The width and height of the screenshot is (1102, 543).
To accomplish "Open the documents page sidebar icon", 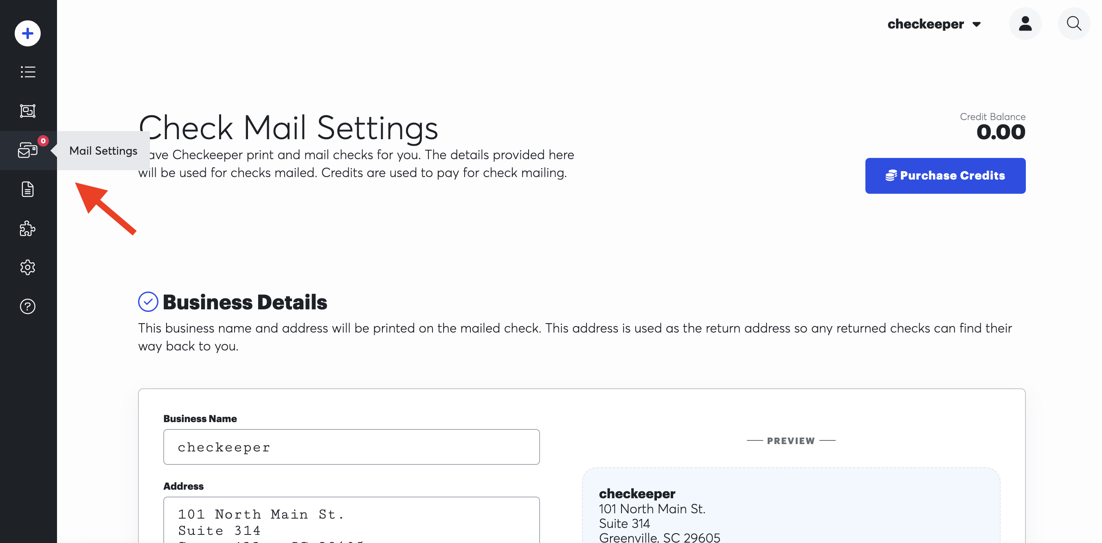I will pyautogui.click(x=28, y=189).
